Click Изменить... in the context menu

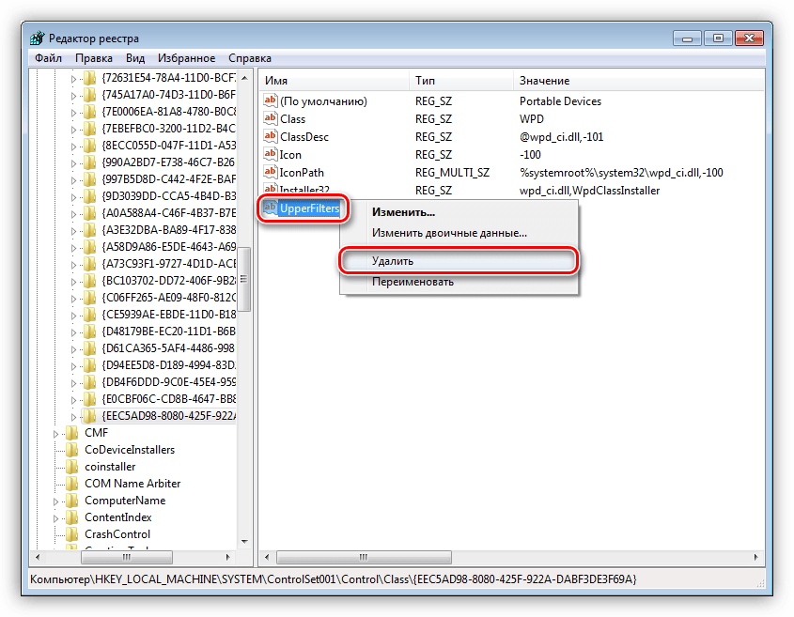click(x=403, y=212)
